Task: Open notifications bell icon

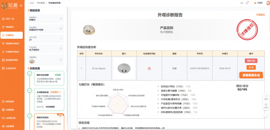Action: tap(247, 3)
